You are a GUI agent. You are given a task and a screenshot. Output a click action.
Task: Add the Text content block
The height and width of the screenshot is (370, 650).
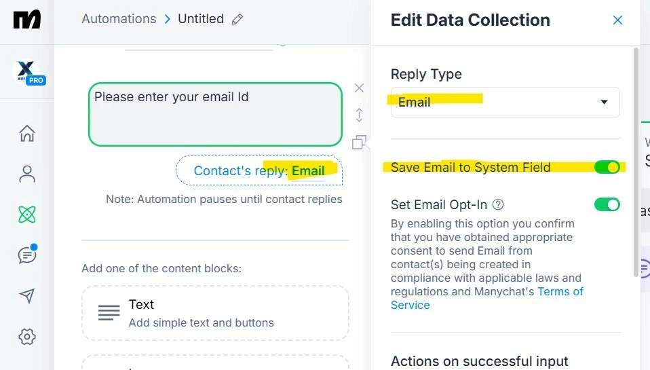215,313
